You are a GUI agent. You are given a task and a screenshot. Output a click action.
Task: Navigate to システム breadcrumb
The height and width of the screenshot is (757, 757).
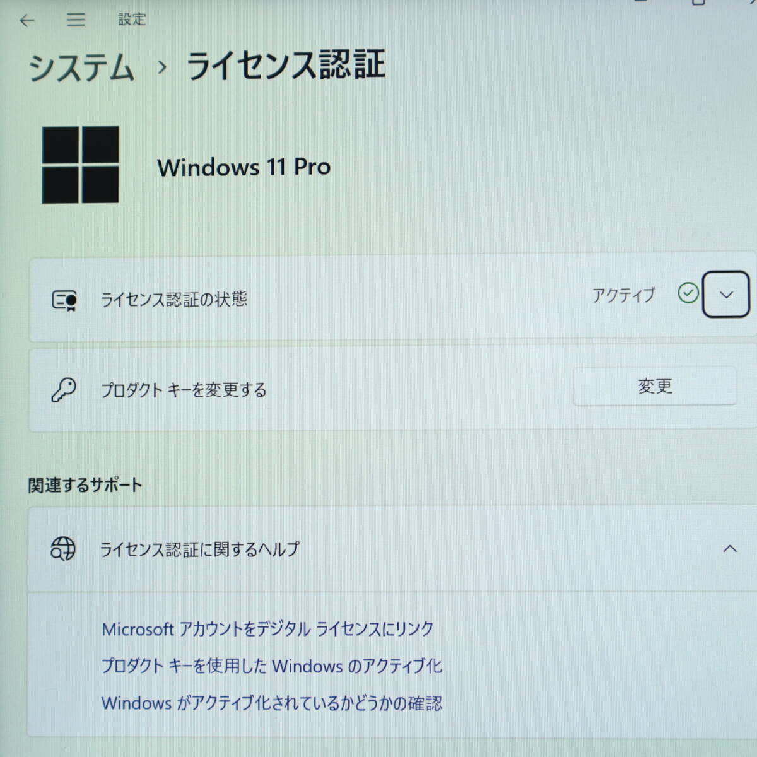[x=81, y=67]
